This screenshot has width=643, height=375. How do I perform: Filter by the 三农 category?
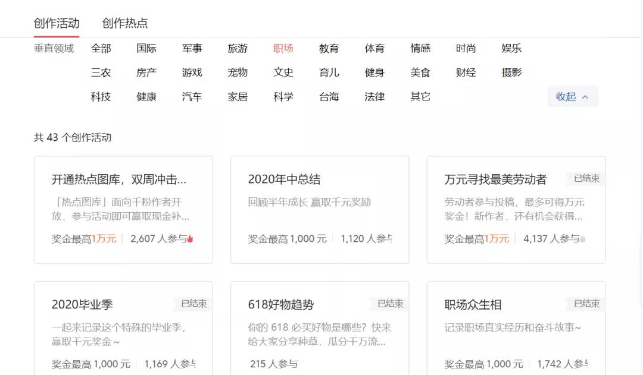101,73
